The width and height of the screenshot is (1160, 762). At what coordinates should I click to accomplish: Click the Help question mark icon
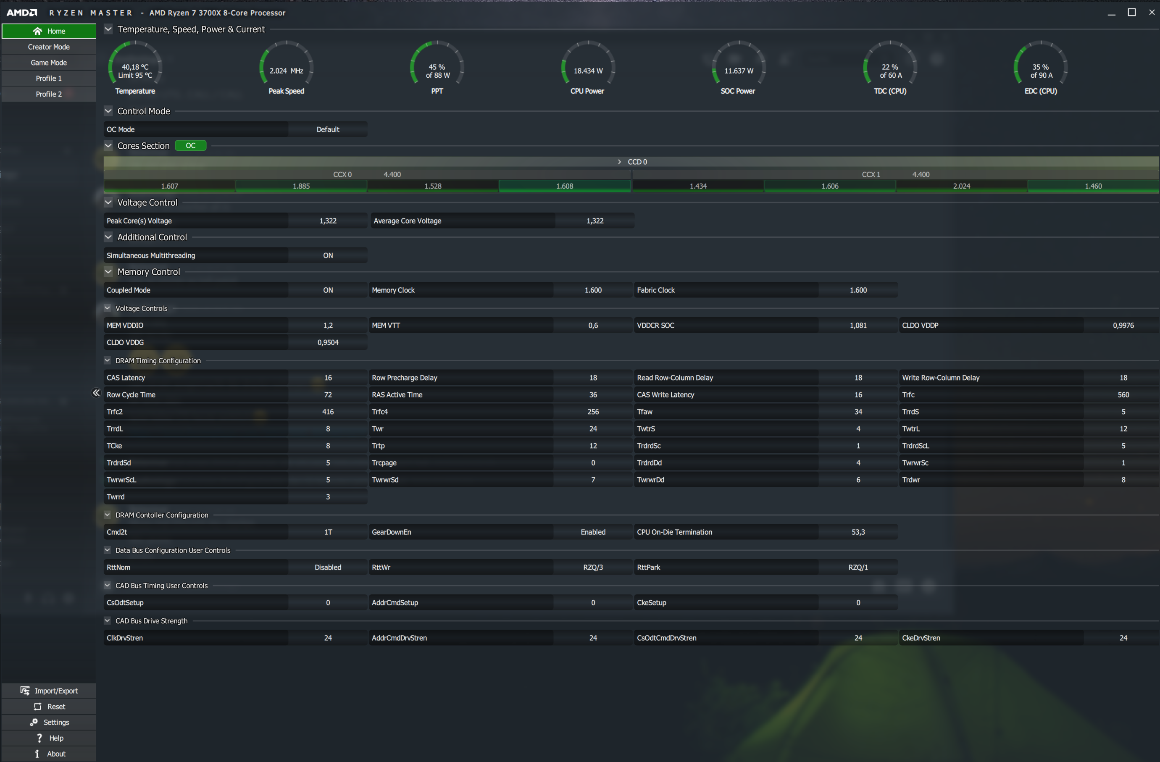point(39,738)
